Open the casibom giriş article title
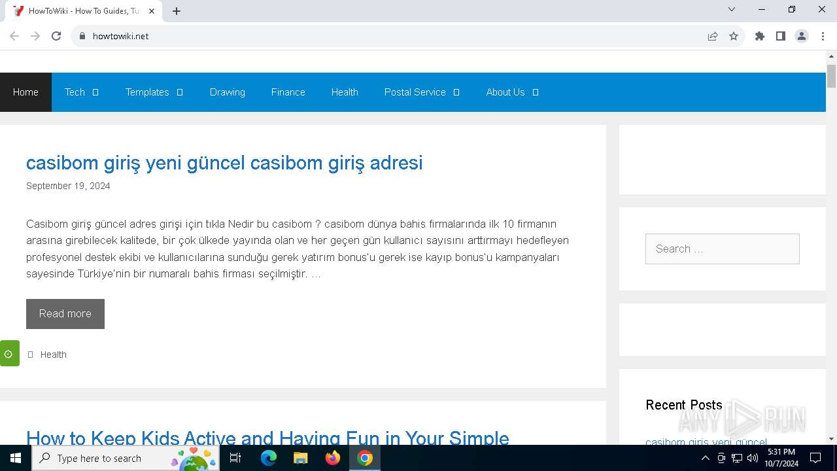This screenshot has height=471, width=837. pyautogui.click(x=224, y=163)
